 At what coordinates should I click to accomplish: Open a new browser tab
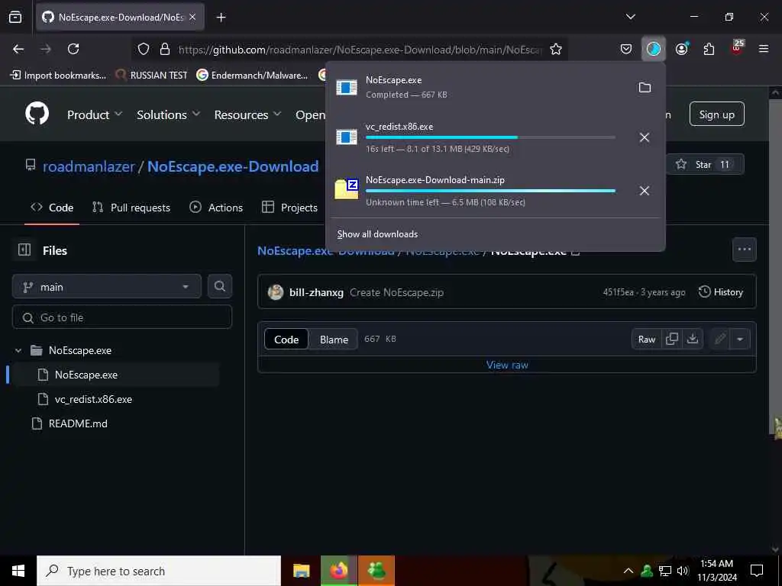221,18
